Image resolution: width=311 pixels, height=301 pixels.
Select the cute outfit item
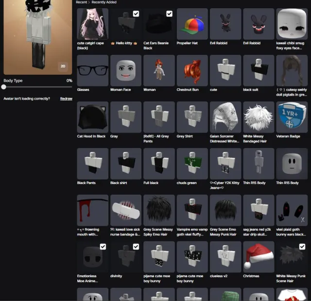point(225,70)
